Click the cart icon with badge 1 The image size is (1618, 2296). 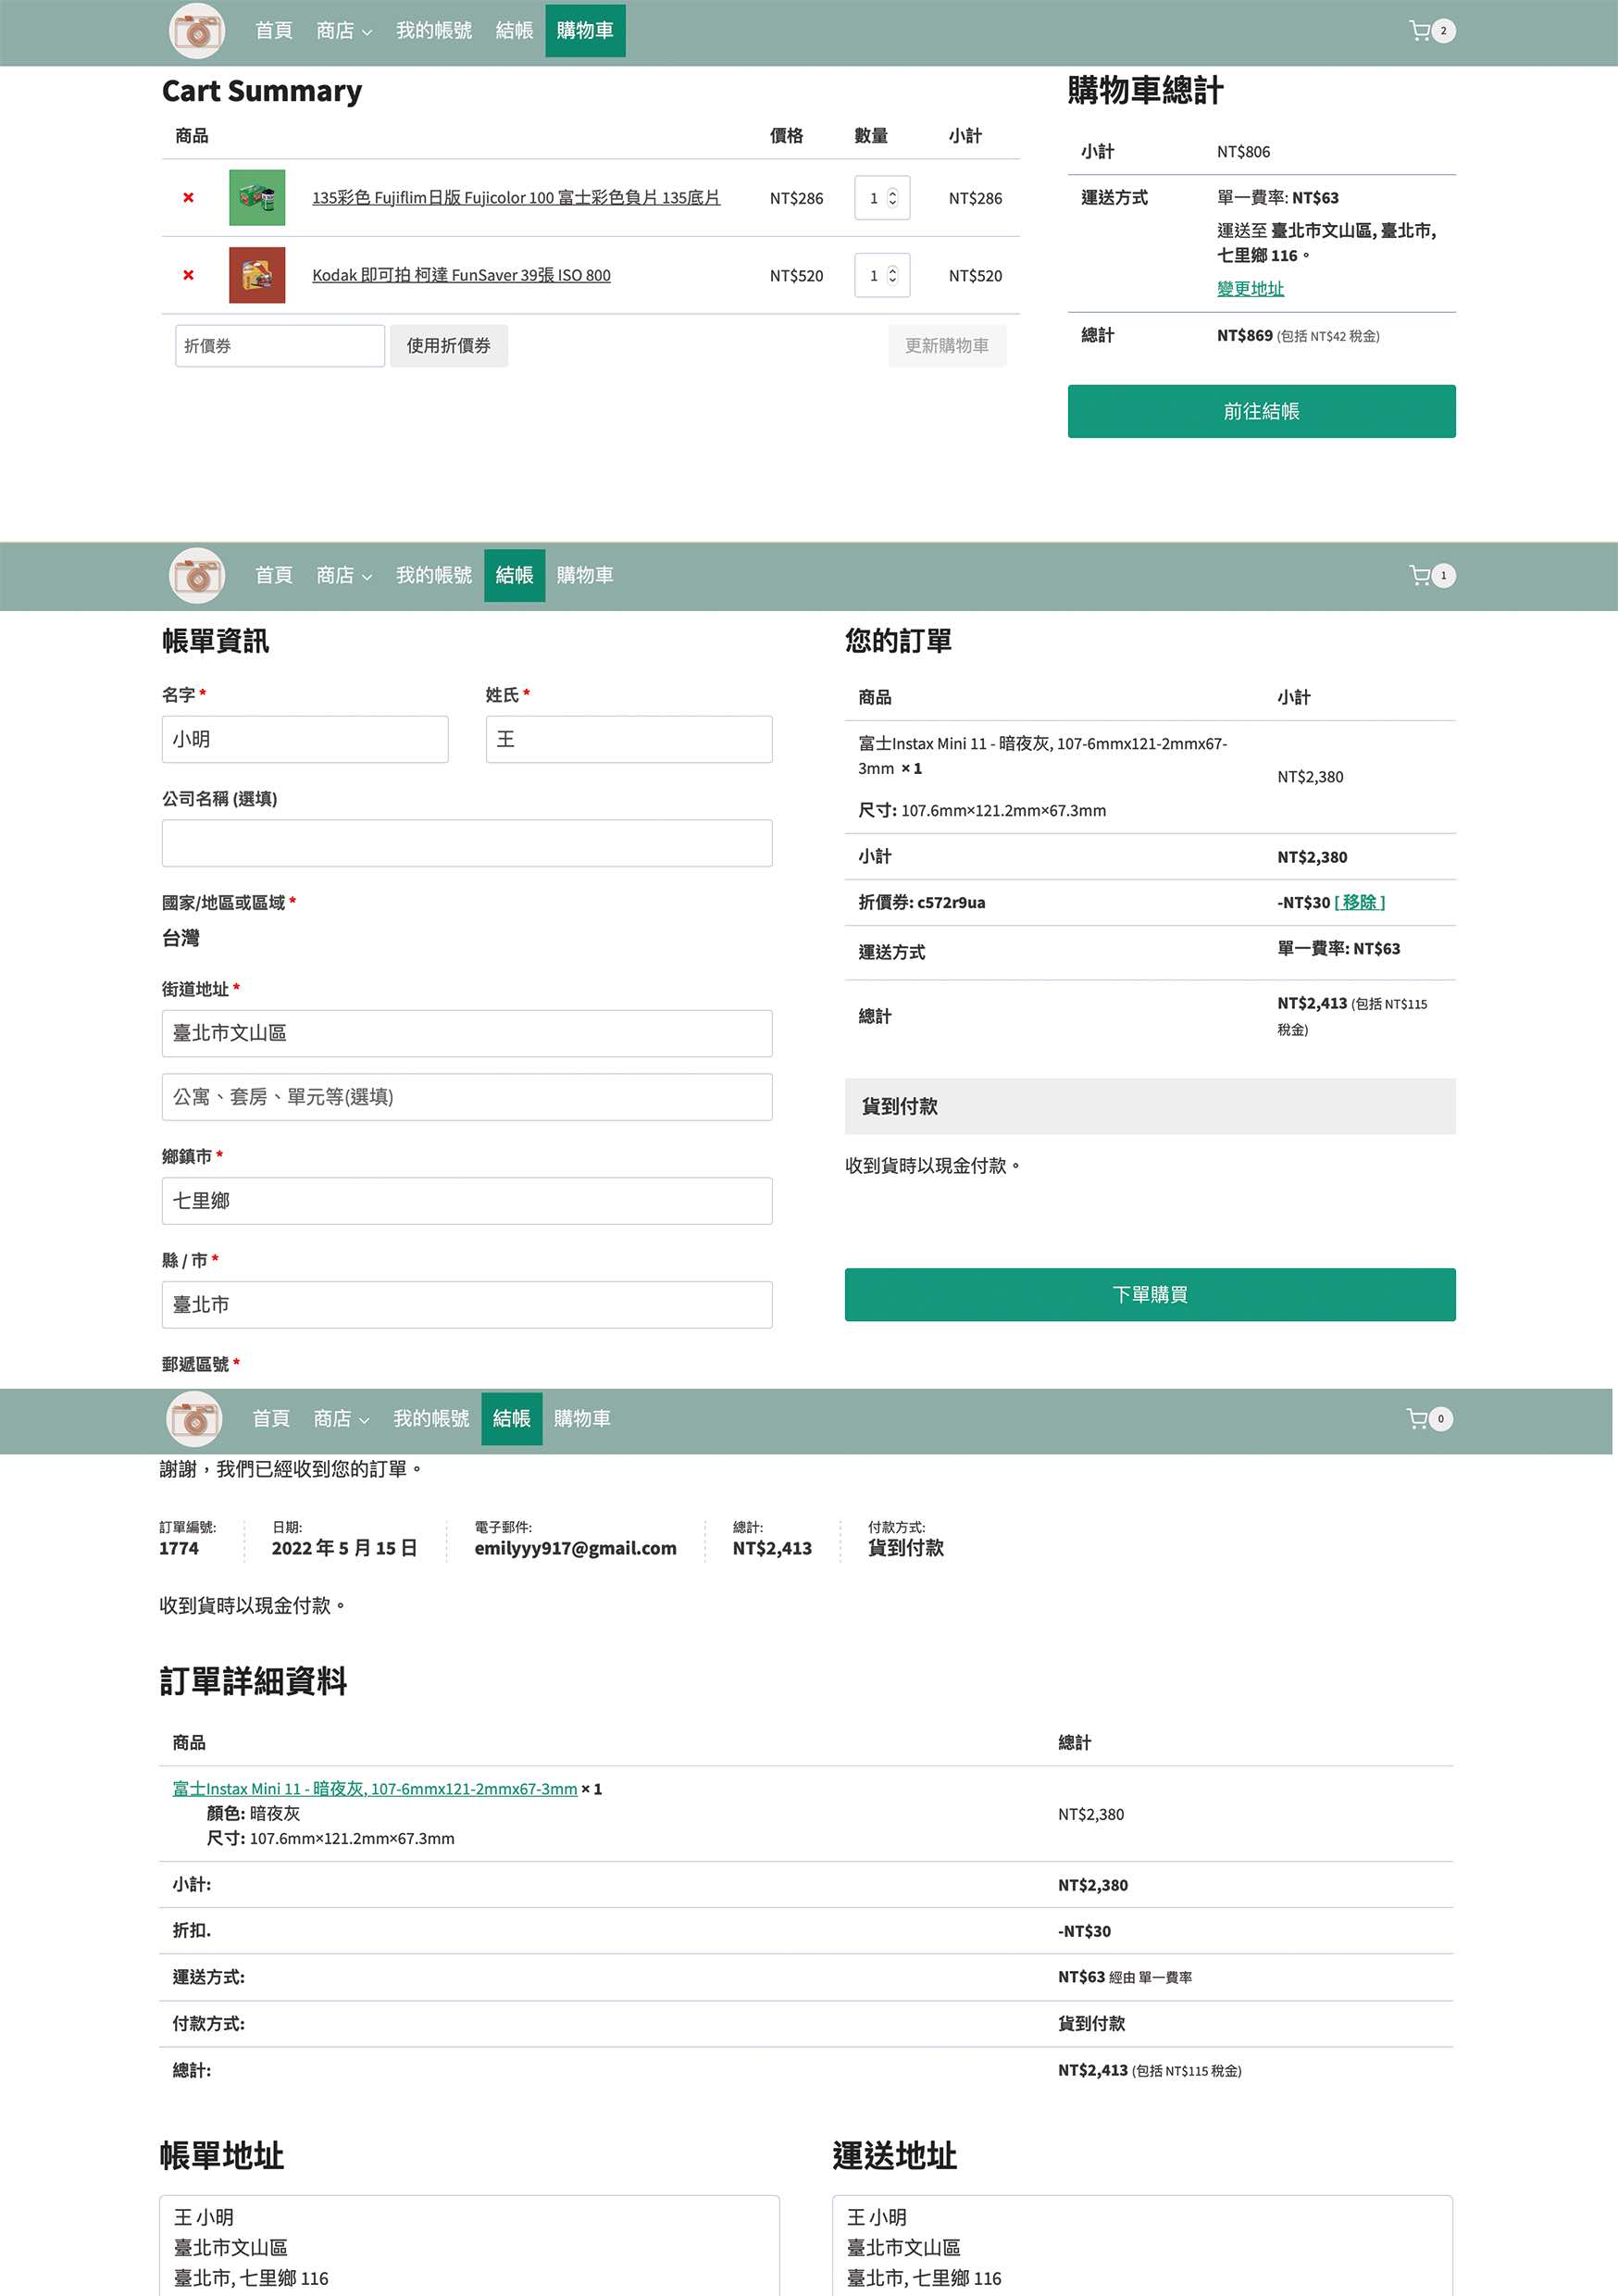tap(1429, 575)
